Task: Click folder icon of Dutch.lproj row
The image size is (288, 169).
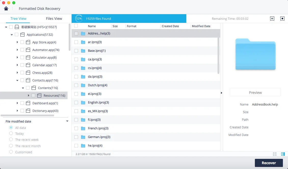Action: [83, 85]
